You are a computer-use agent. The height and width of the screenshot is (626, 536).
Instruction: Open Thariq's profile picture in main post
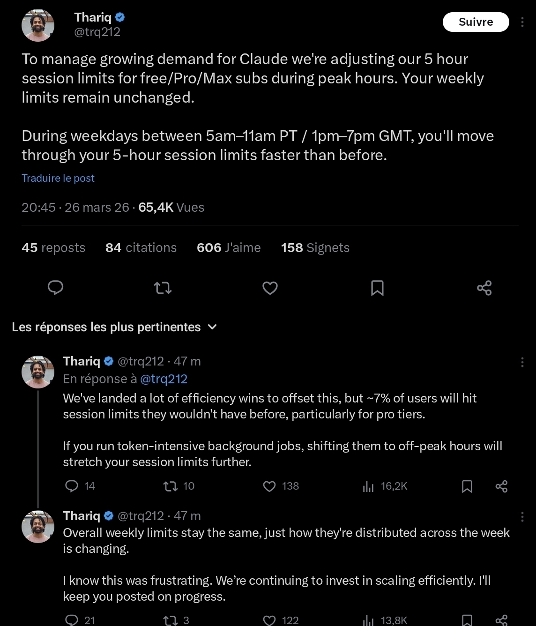point(38,25)
